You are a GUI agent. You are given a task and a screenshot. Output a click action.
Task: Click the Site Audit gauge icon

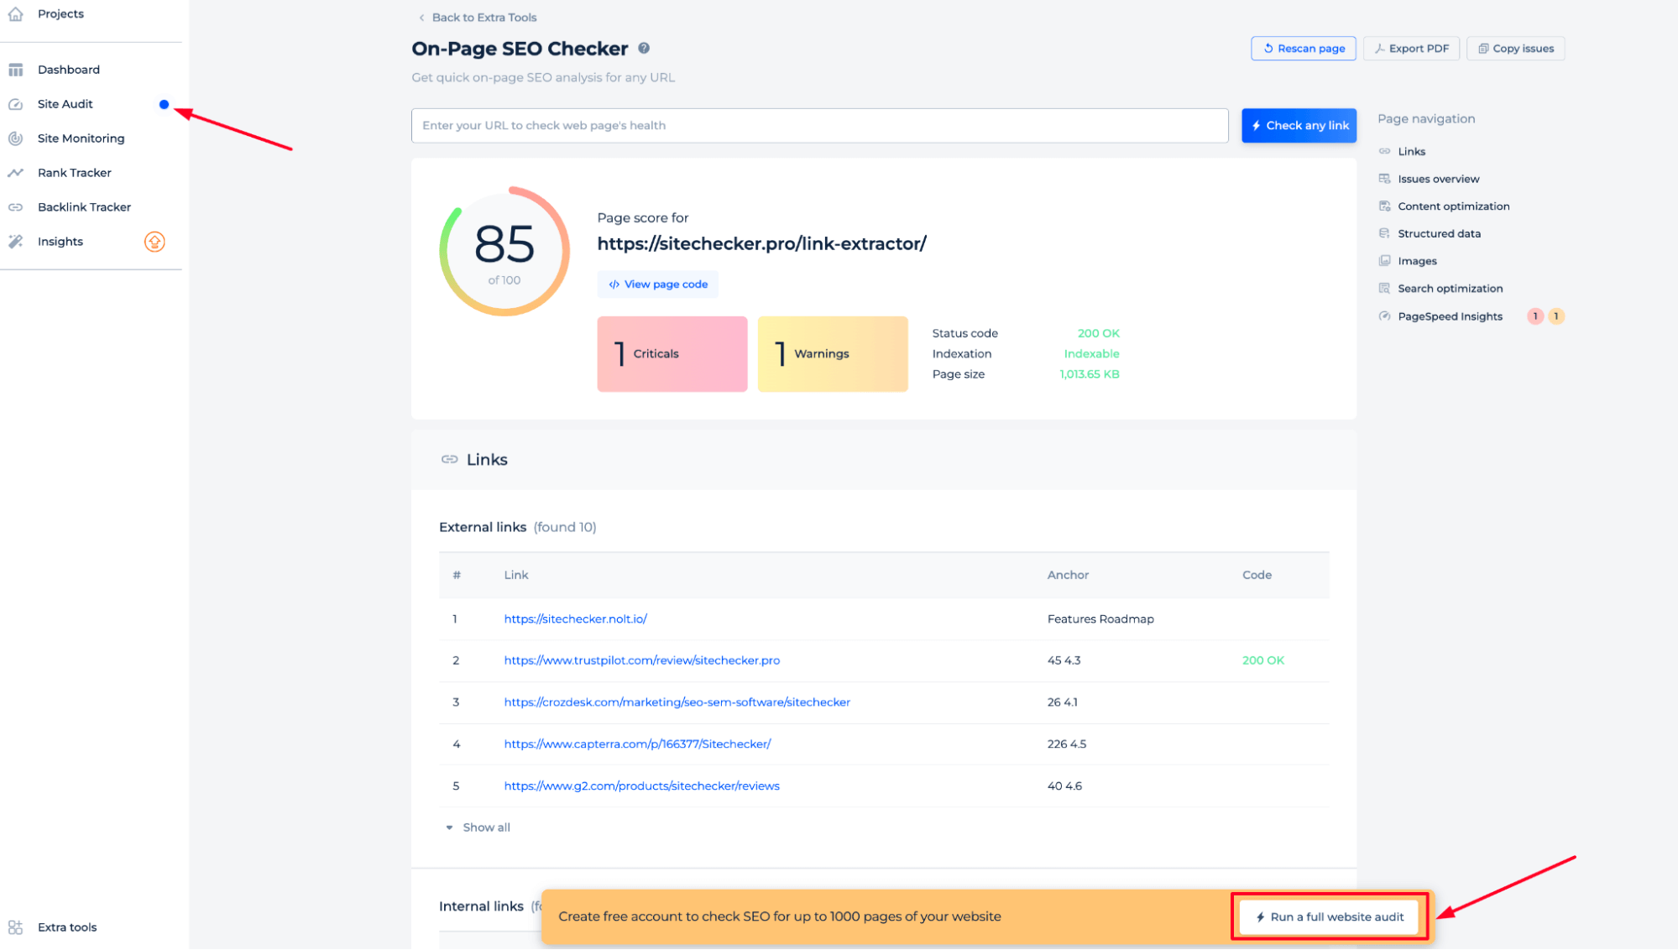tap(15, 104)
